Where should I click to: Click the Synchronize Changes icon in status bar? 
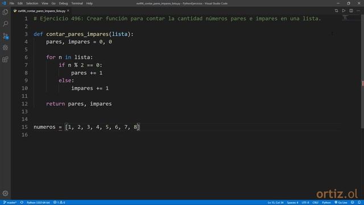(x=22, y=203)
